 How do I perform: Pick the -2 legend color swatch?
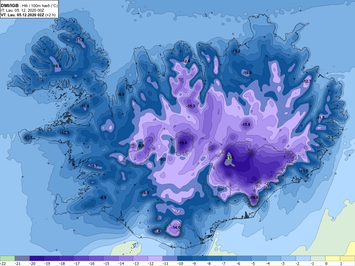click(303, 258)
